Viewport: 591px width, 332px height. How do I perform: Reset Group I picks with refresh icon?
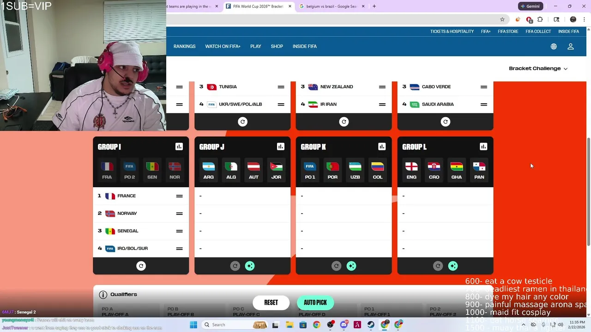pos(141,266)
